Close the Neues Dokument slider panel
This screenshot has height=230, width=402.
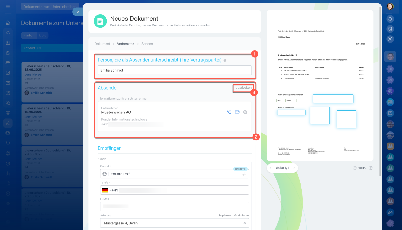(78, 12)
